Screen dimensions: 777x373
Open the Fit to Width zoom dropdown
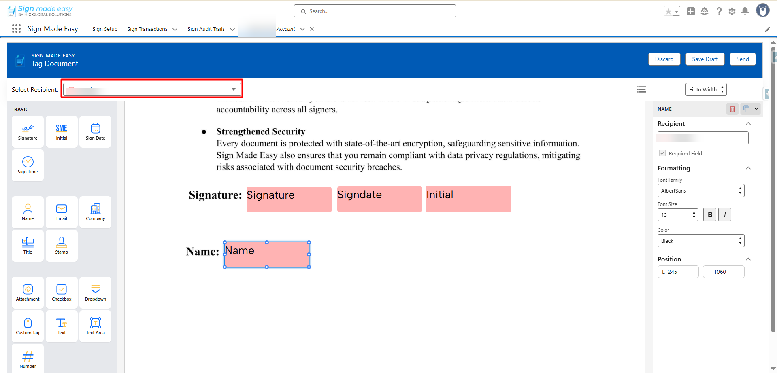click(x=706, y=89)
